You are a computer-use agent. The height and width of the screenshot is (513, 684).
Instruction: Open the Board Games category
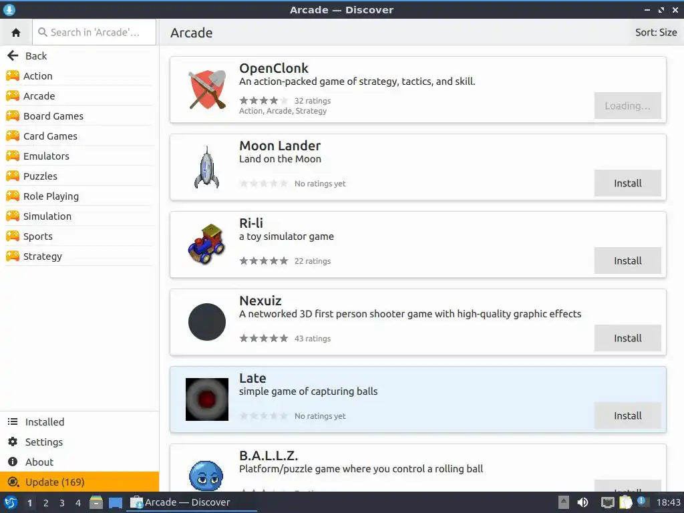(79, 116)
